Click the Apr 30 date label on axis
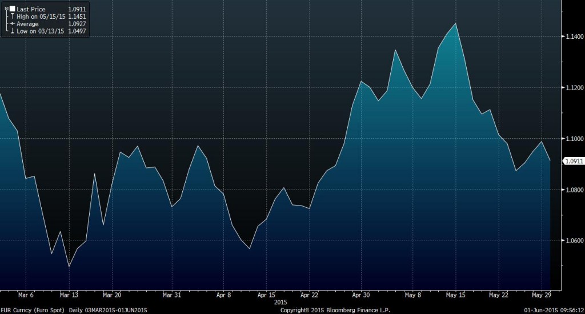This screenshot has height=314, width=585. (x=361, y=295)
